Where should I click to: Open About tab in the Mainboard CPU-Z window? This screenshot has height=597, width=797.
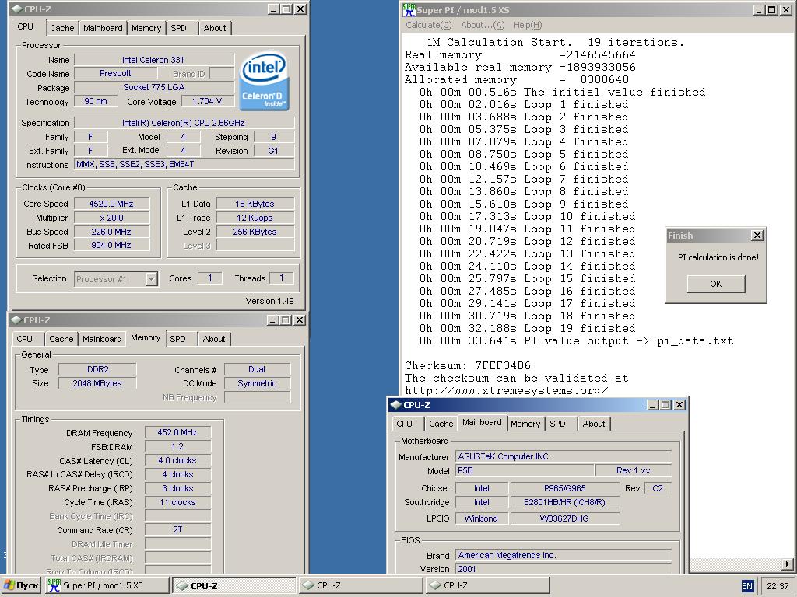coord(594,424)
